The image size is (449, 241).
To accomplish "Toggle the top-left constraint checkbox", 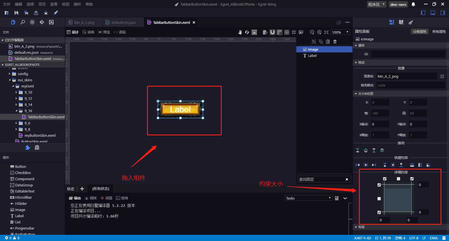I will [385, 179].
